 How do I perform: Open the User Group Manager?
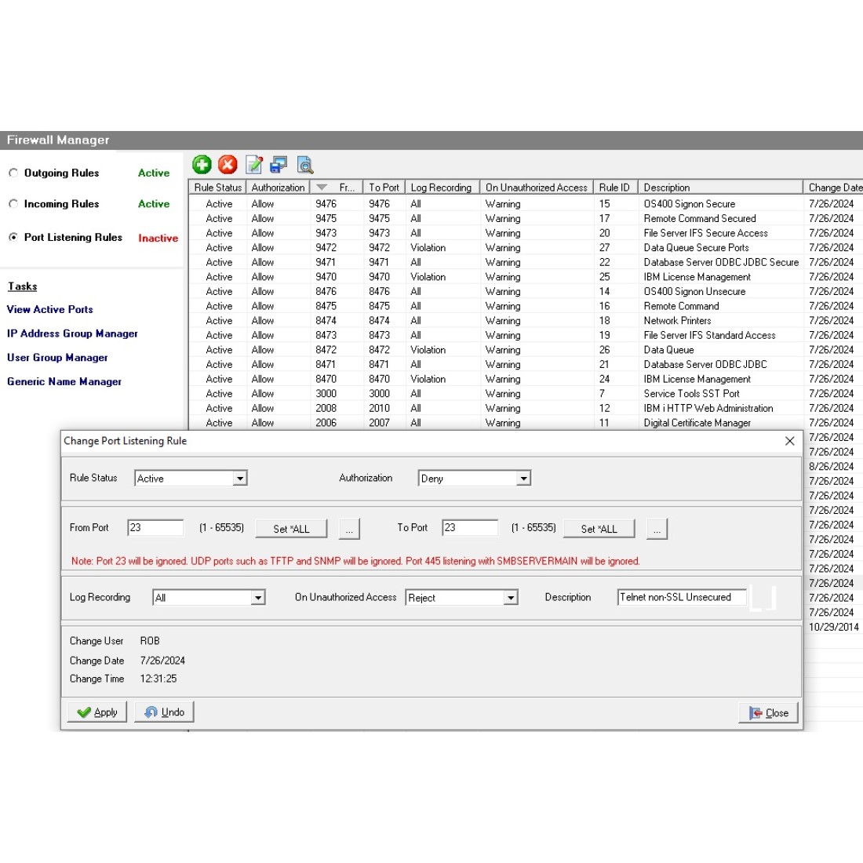click(56, 357)
